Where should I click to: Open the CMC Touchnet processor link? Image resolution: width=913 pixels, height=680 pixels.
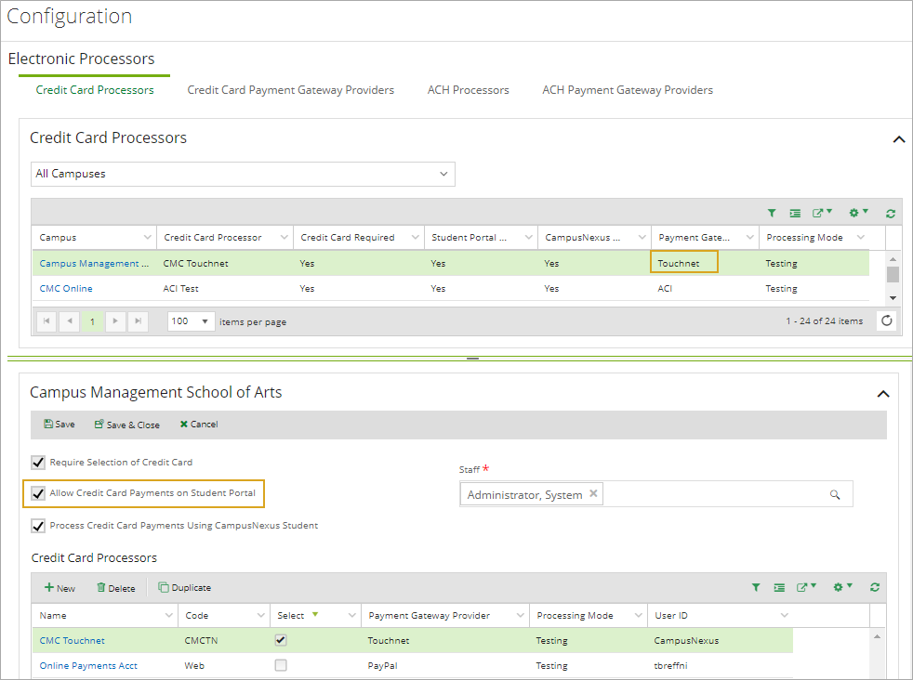pos(72,640)
